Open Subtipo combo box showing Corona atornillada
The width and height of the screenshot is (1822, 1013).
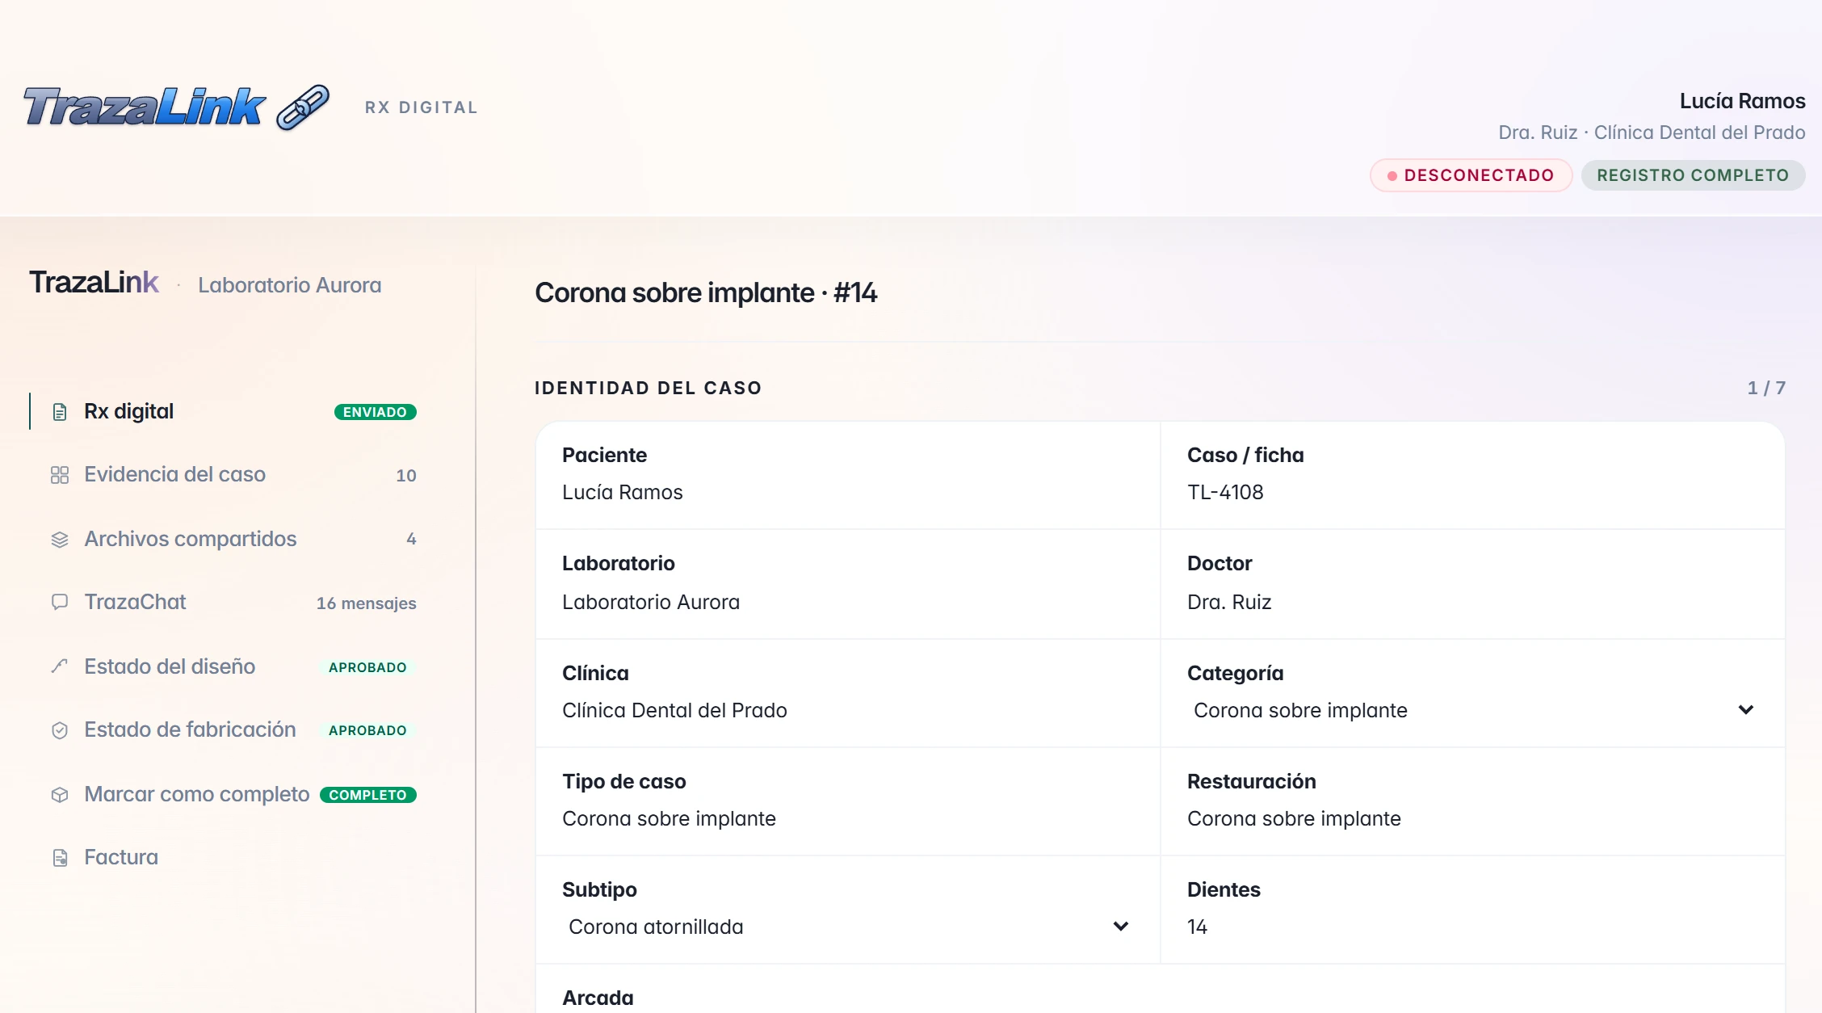coord(847,927)
